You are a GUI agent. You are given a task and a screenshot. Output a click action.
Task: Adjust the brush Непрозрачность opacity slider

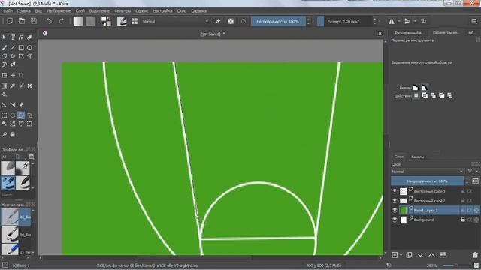(x=278, y=22)
